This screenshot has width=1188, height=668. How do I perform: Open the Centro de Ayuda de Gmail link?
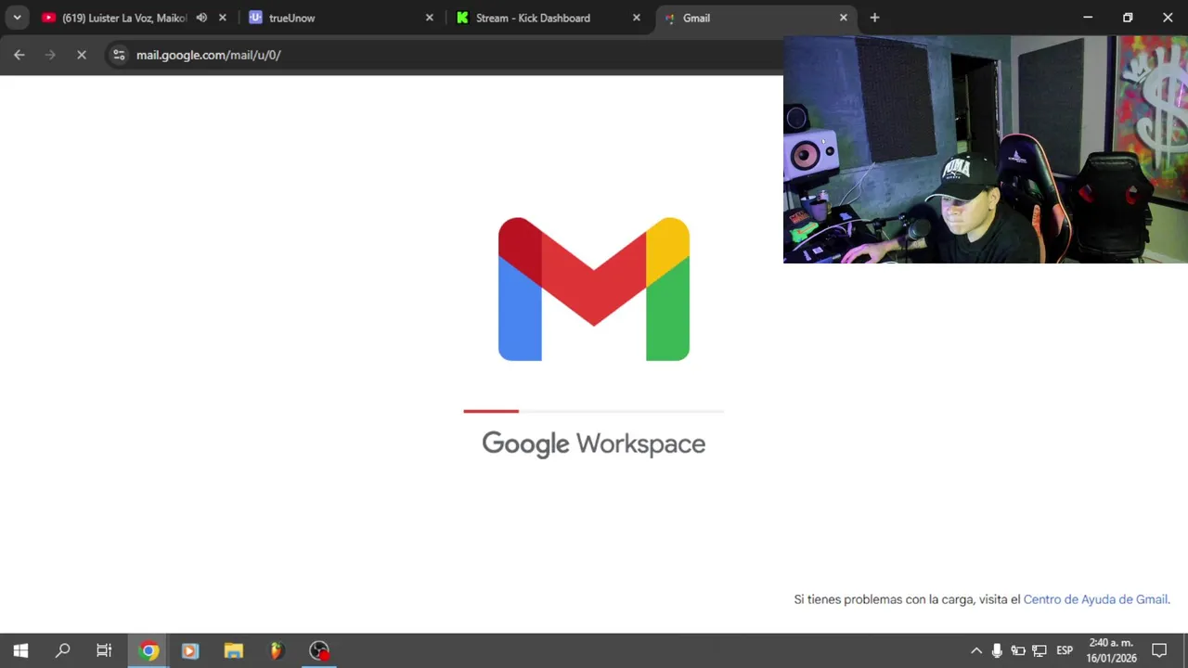1095,599
